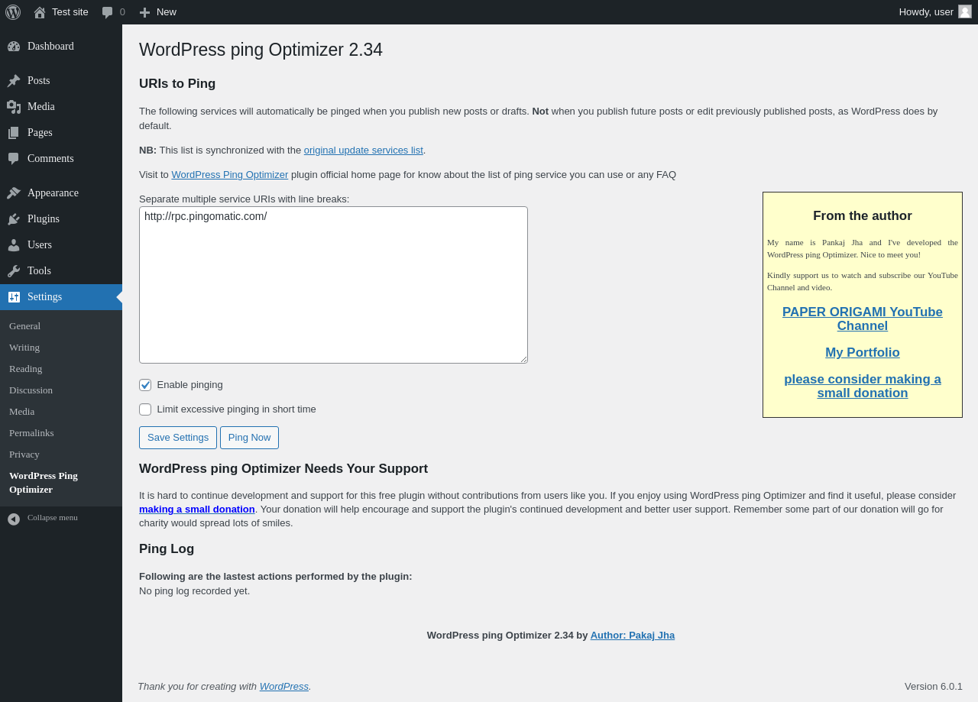978x702 pixels.
Task: Open the Appearance menu label
Action: (x=53, y=193)
